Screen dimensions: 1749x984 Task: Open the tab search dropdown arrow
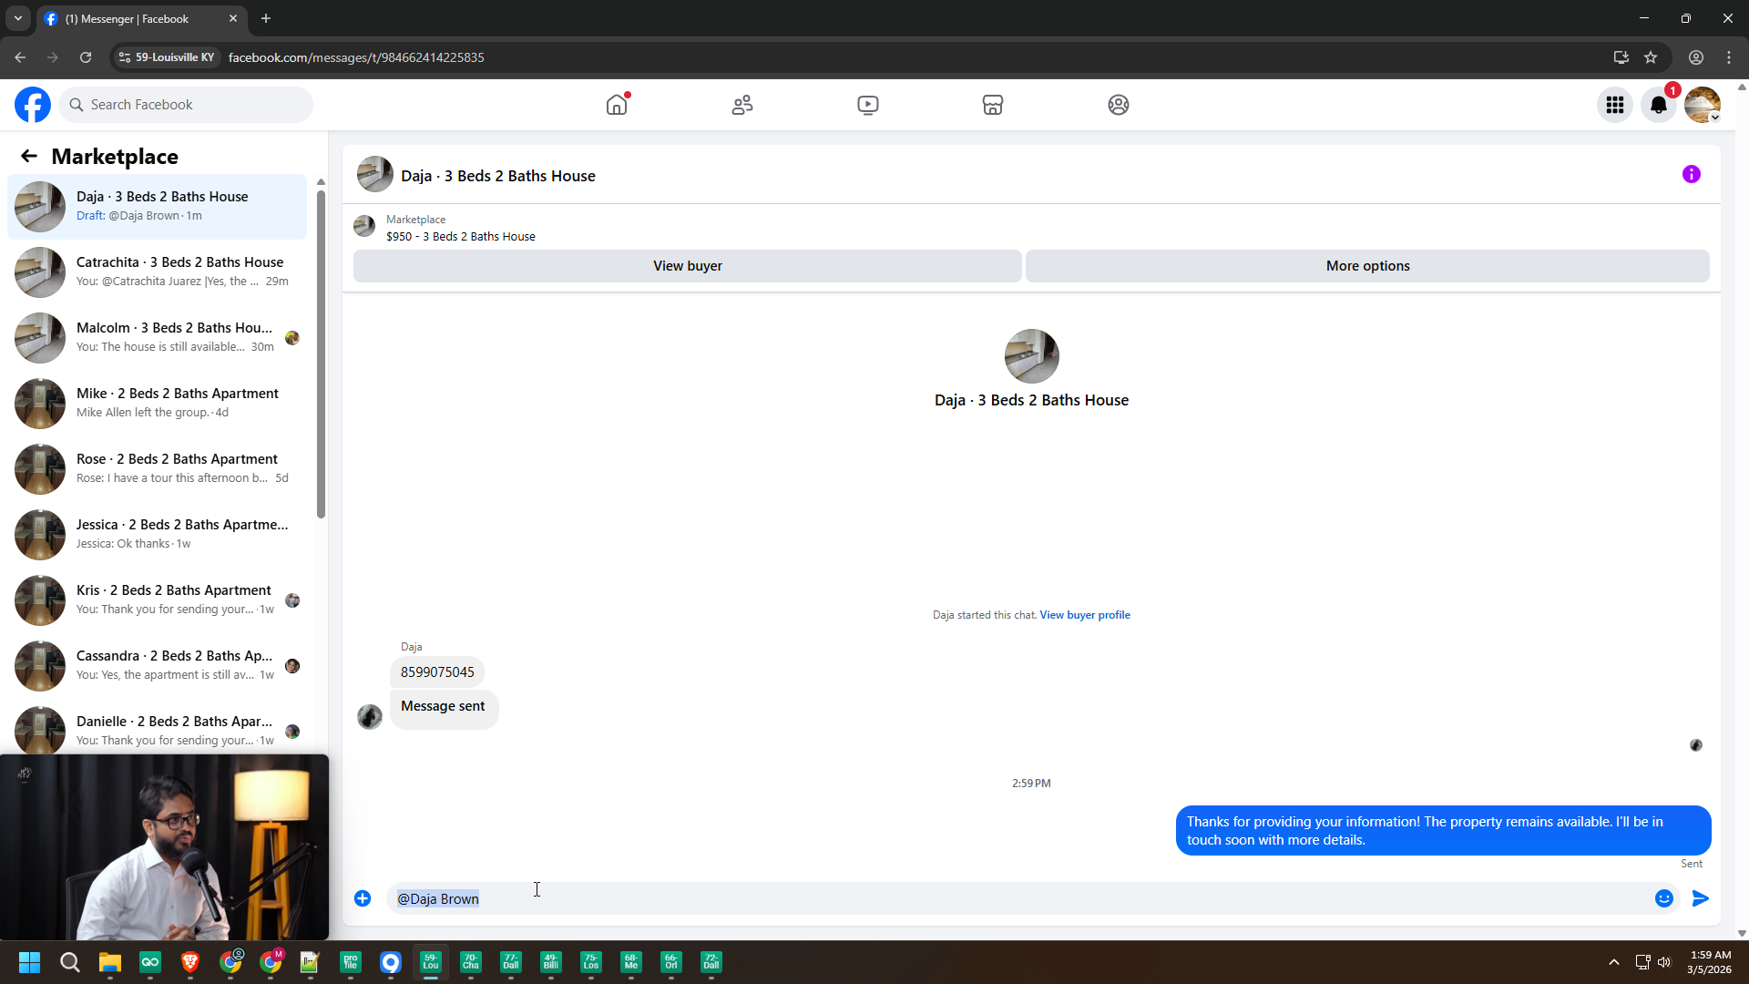coord(18,18)
